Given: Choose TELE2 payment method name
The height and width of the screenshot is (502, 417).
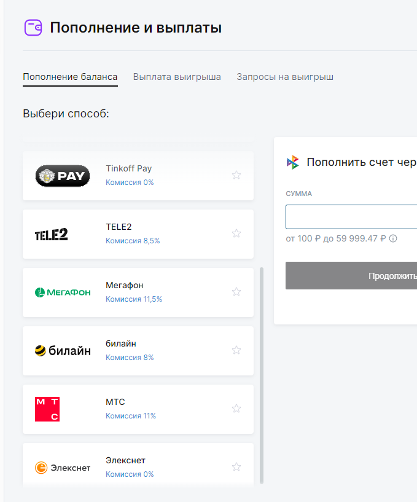Looking at the screenshot, I should click(x=119, y=227).
